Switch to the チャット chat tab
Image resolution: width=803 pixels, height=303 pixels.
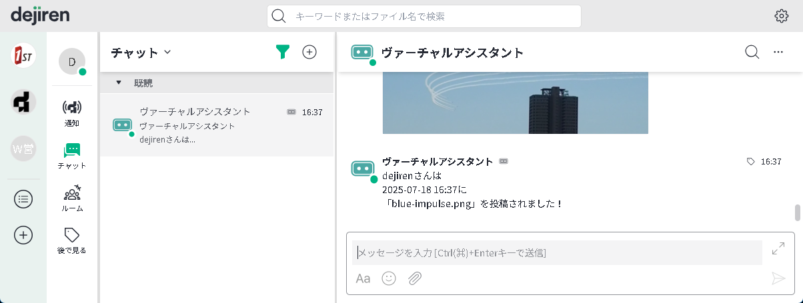(x=72, y=155)
